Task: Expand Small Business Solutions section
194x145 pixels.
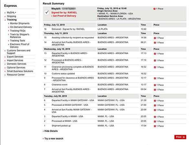Action: 20,71
